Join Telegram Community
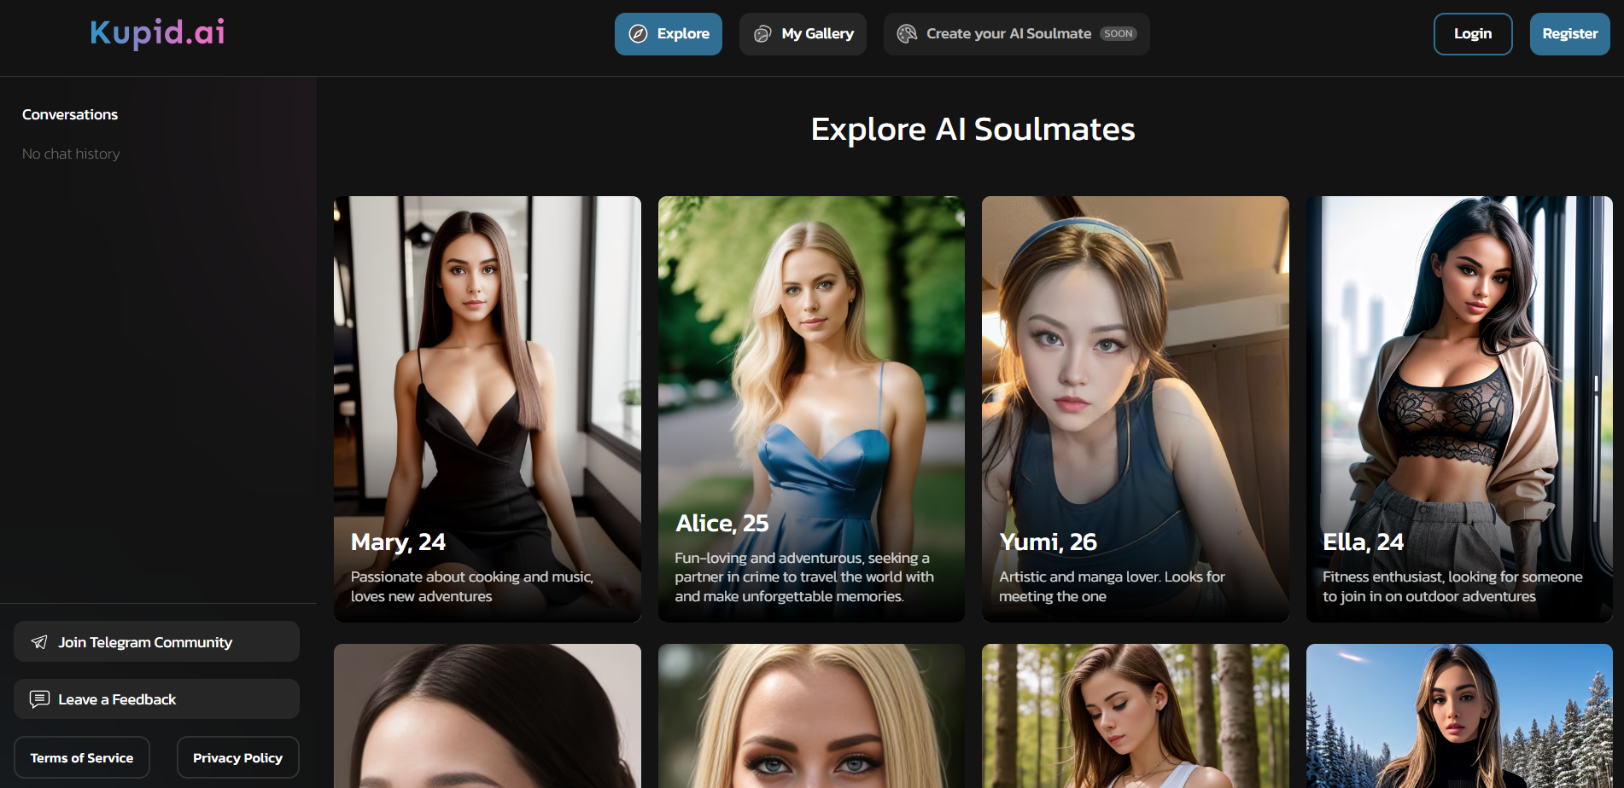Screen dimensions: 1624x788 pyautogui.click(x=156, y=642)
